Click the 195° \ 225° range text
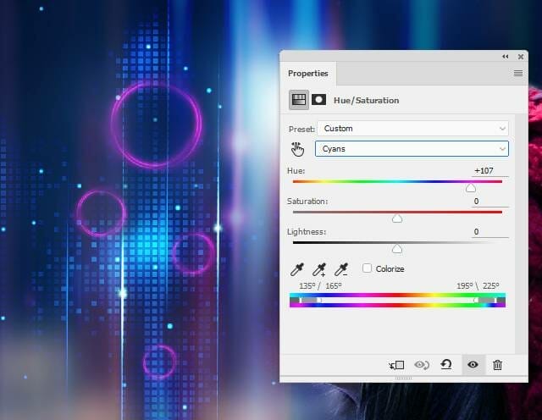This screenshot has height=420, width=542. tap(478, 286)
